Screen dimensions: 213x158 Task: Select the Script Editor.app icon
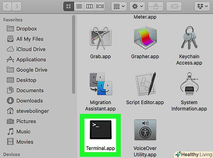pos(145,84)
